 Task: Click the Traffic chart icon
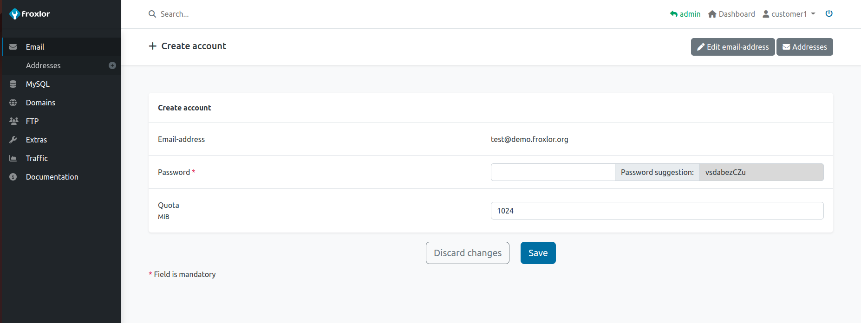click(13, 158)
